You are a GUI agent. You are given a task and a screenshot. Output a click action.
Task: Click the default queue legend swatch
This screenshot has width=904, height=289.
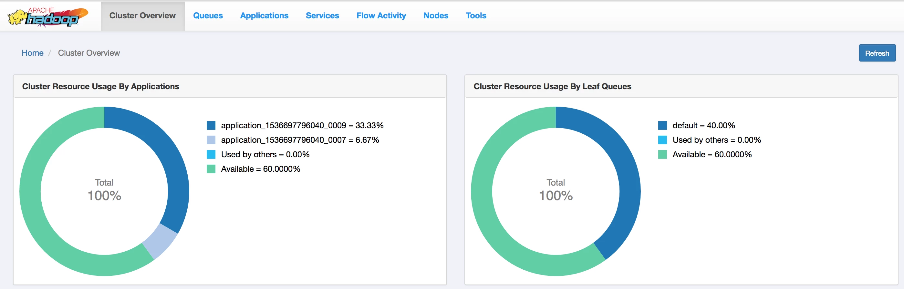tap(662, 126)
